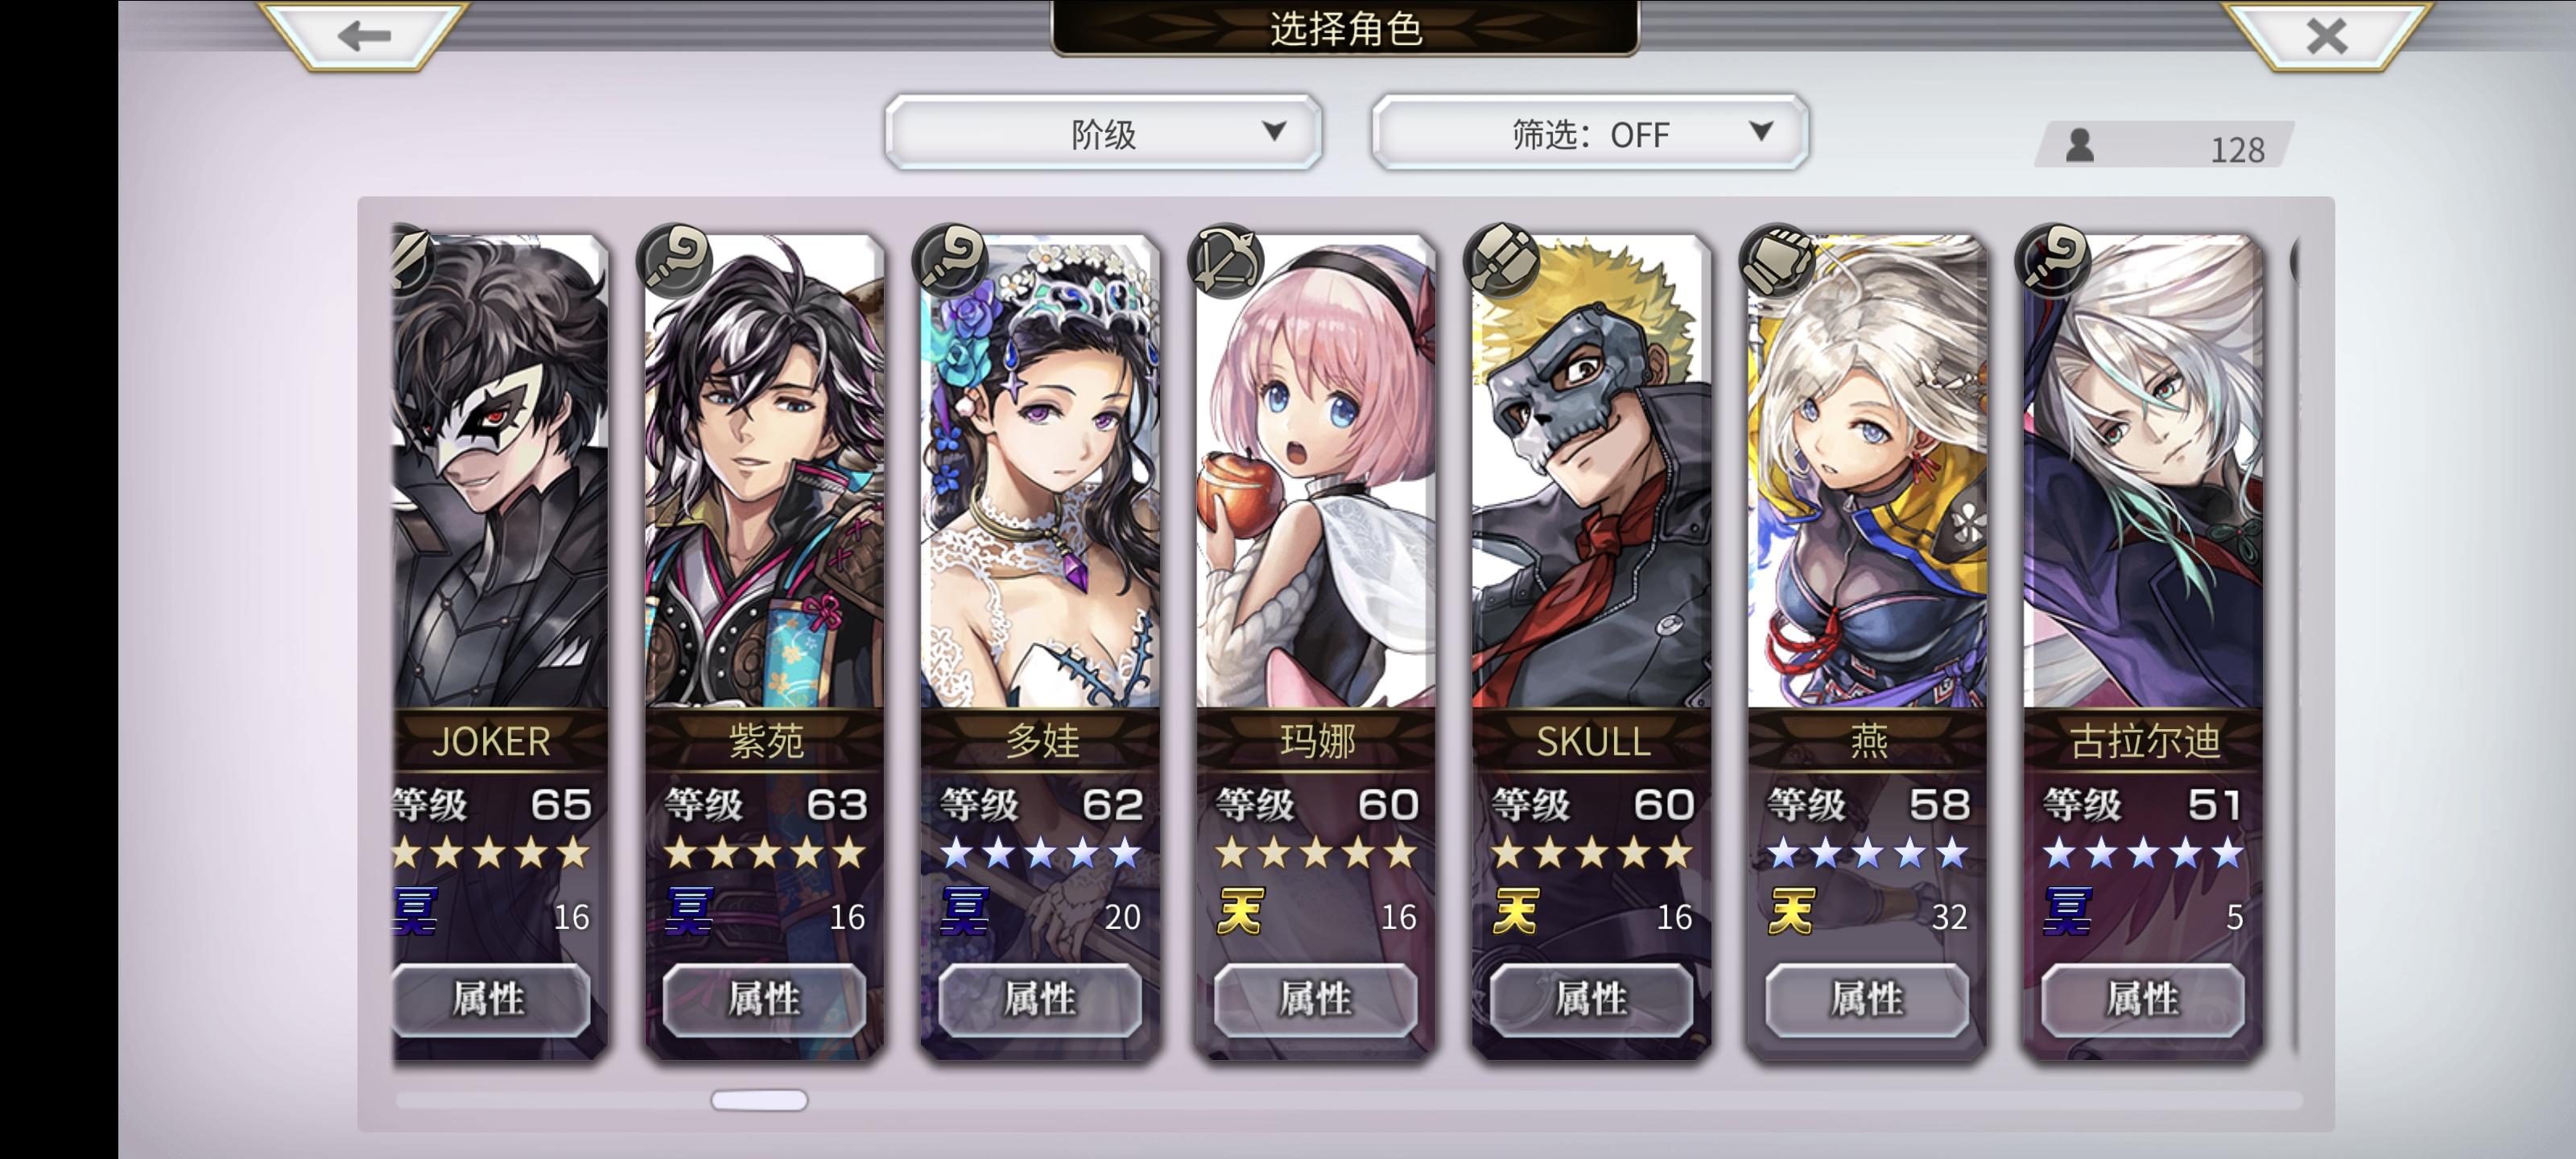This screenshot has width=2576, height=1159.
Task: Click the sword weapon icon on JOKER's card
Action: coord(412,260)
